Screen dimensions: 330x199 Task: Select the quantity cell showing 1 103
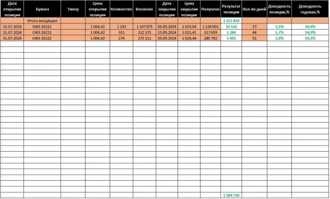click(121, 27)
